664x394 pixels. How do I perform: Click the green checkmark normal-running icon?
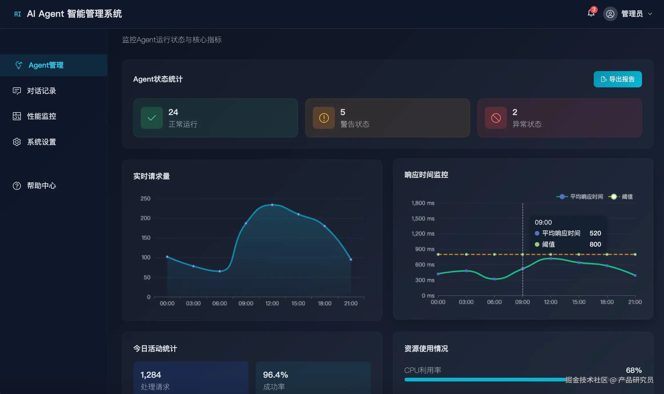point(152,118)
